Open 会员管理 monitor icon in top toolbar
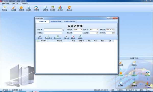 pyautogui.click(x=45, y=8)
